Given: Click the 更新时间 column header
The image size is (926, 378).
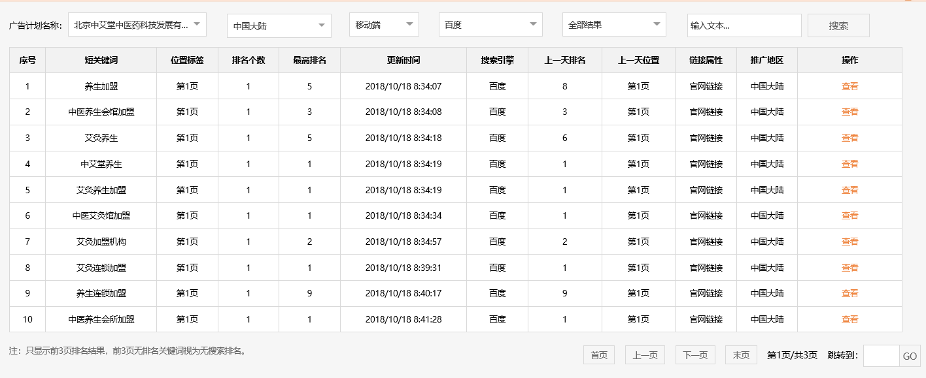Looking at the screenshot, I should click(403, 60).
